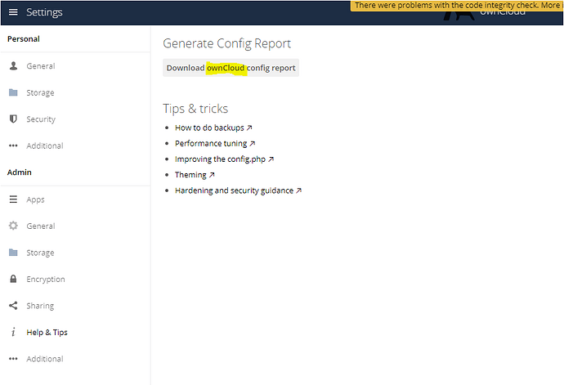
Task: Click the Generate Config Report heading
Action: [x=226, y=43]
